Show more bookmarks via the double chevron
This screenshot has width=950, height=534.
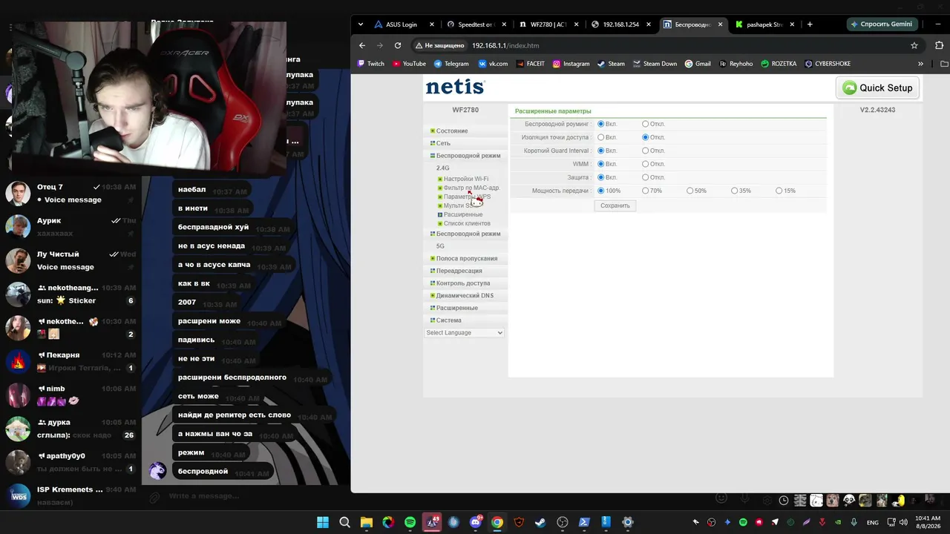click(920, 64)
